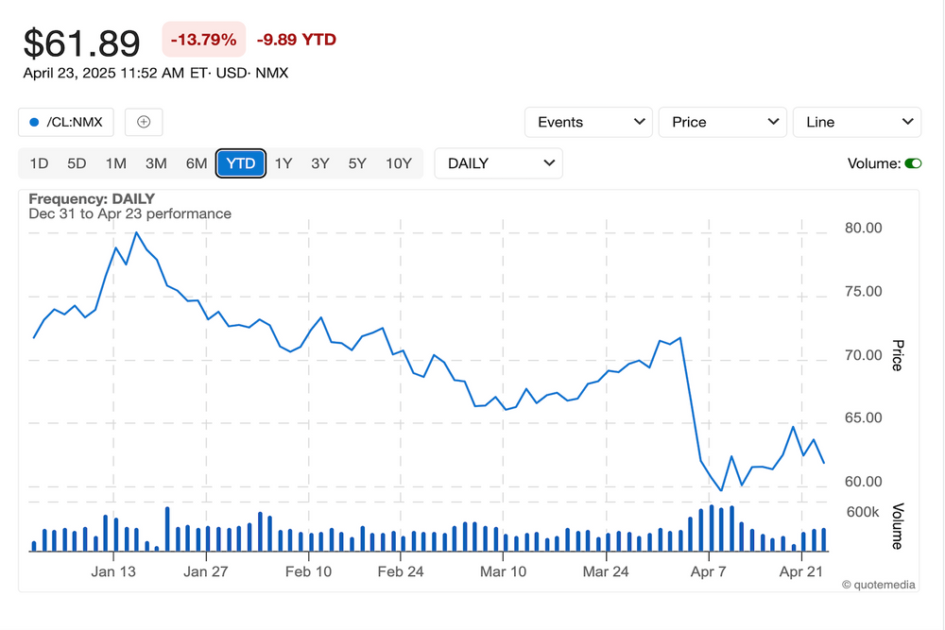Click the add comparison symbol plus icon
Image resolution: width=945 pixels, height=630 pixels.
pos(144,122)
